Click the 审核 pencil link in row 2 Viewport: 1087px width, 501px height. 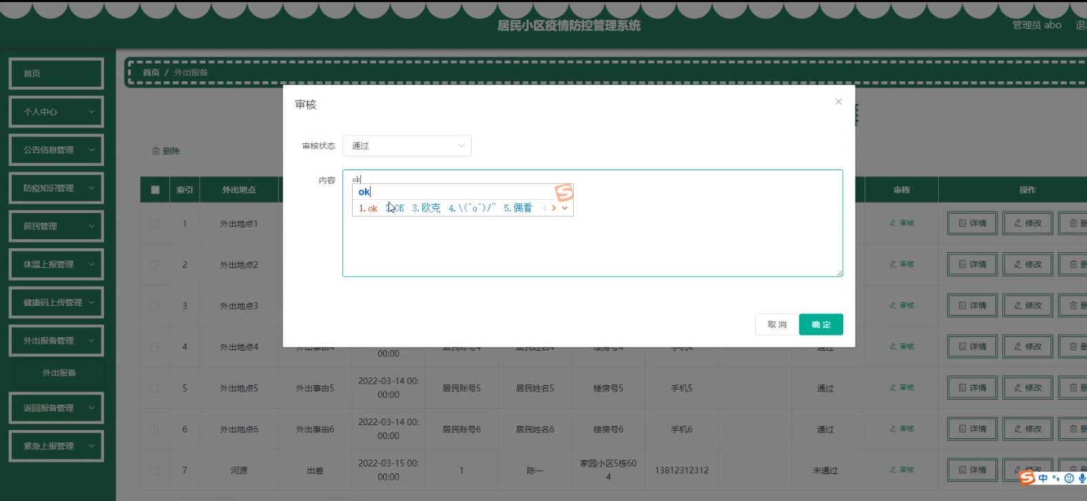902,265
